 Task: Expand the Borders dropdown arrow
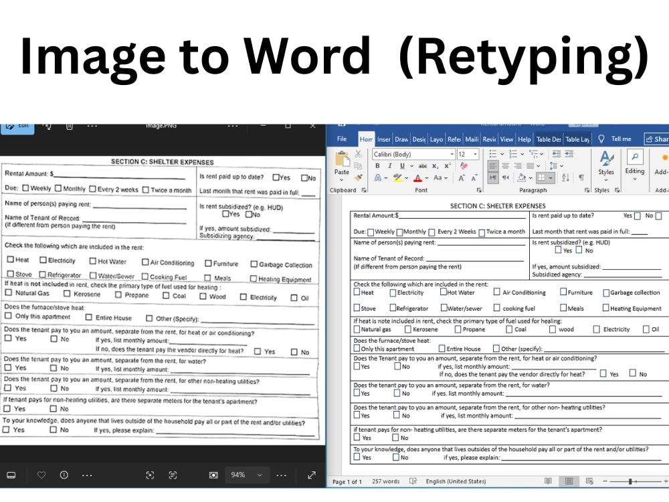(x=551, y=177)
